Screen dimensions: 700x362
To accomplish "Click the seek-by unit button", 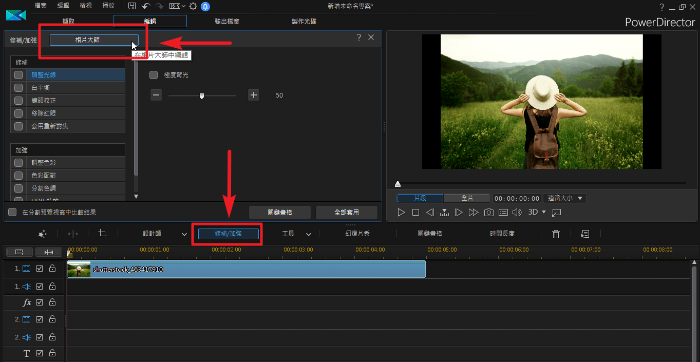I will [445, 212].
